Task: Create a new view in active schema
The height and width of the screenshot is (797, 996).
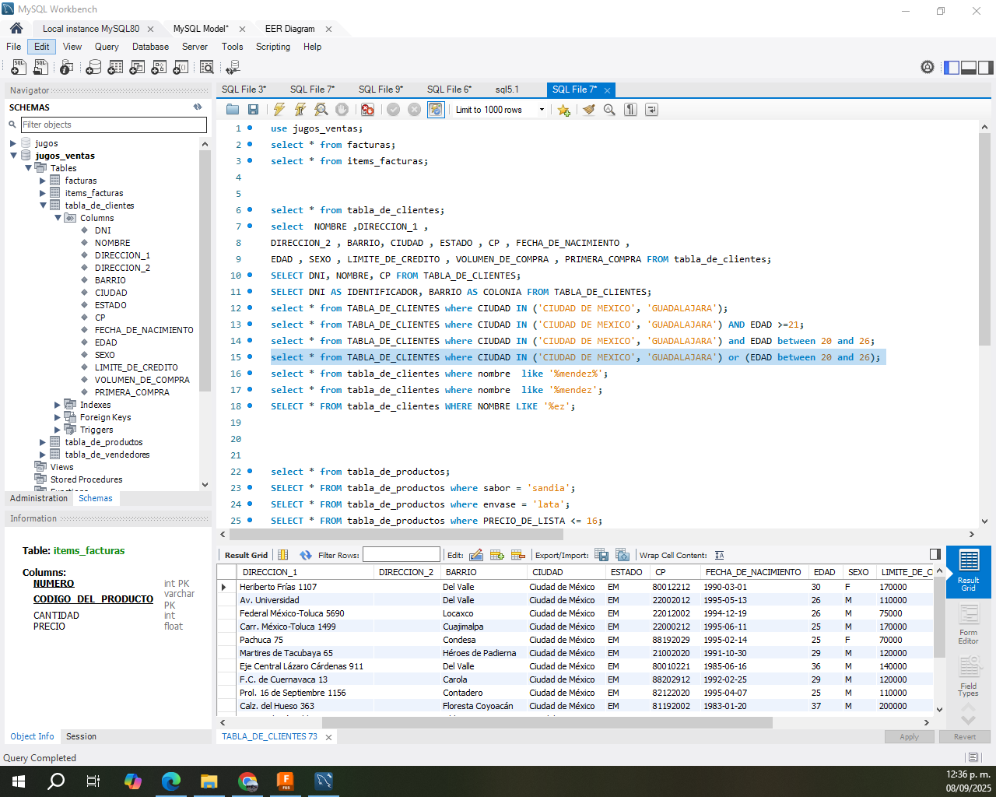Action: [137, 68]
